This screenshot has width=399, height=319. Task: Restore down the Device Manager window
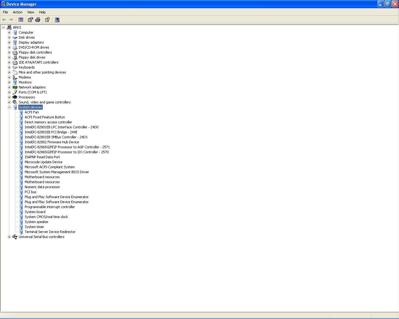pos(388,4)
